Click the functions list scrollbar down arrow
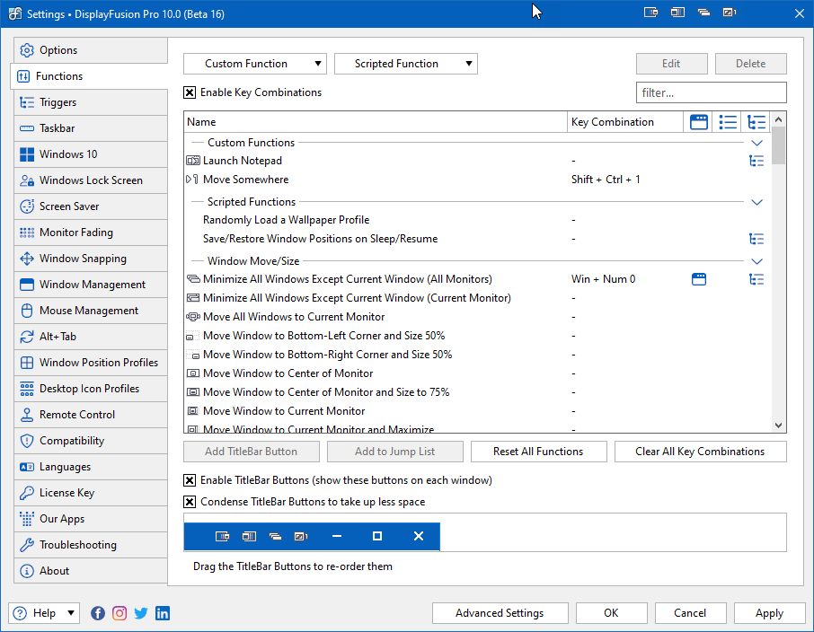This screenshot has height=632, width=814. click(x=778, y=426)
